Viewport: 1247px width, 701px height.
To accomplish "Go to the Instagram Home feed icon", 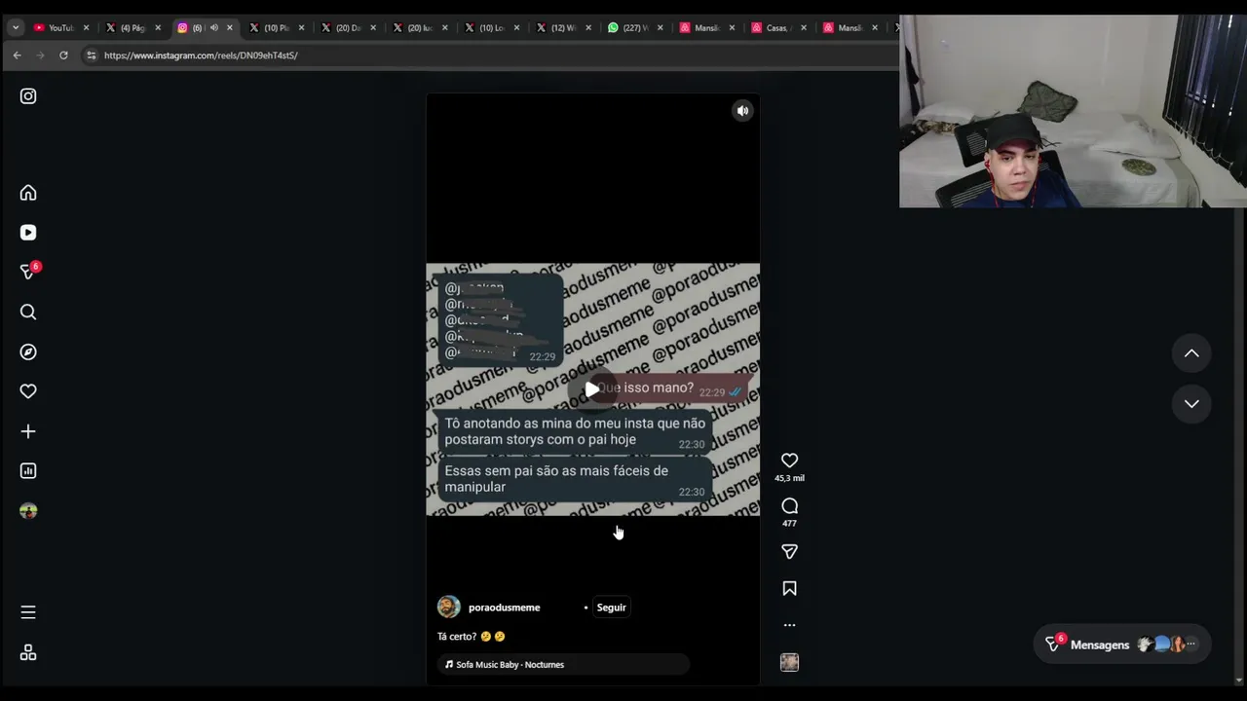I will 28,193.
